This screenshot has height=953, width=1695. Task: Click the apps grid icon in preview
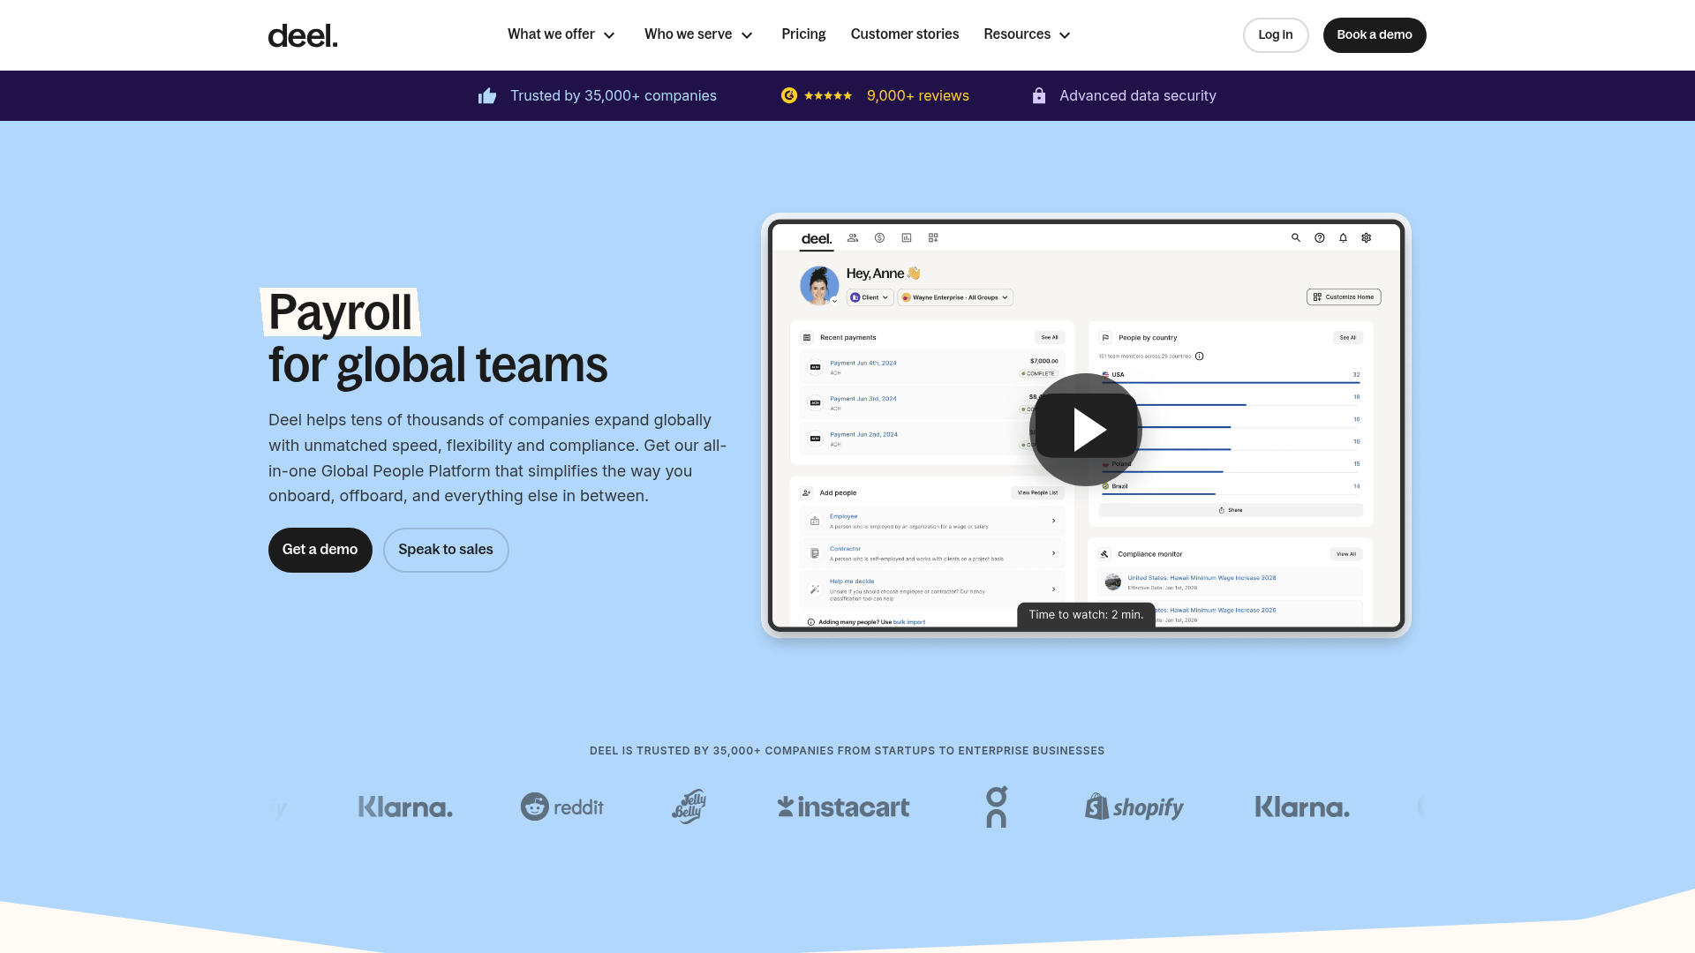[933, 237]
